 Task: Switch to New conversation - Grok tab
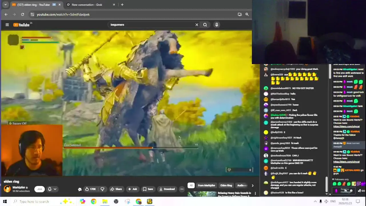pos(90,5)
